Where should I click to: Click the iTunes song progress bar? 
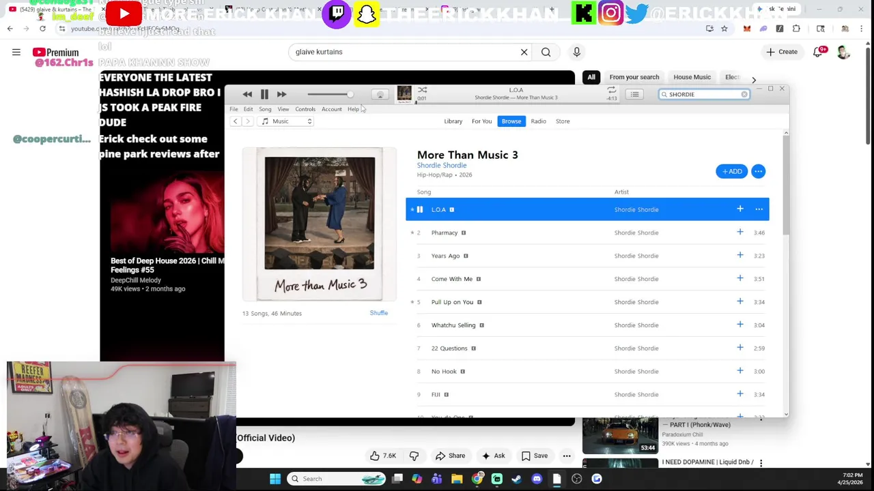tap(516, 102)
